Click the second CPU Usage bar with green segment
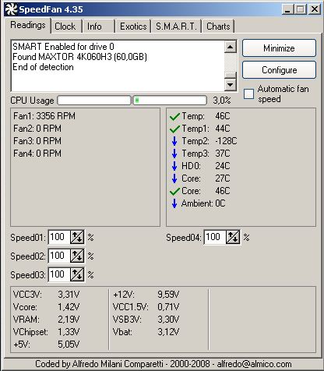Viewport: 324px width, 371px height. 170,101
